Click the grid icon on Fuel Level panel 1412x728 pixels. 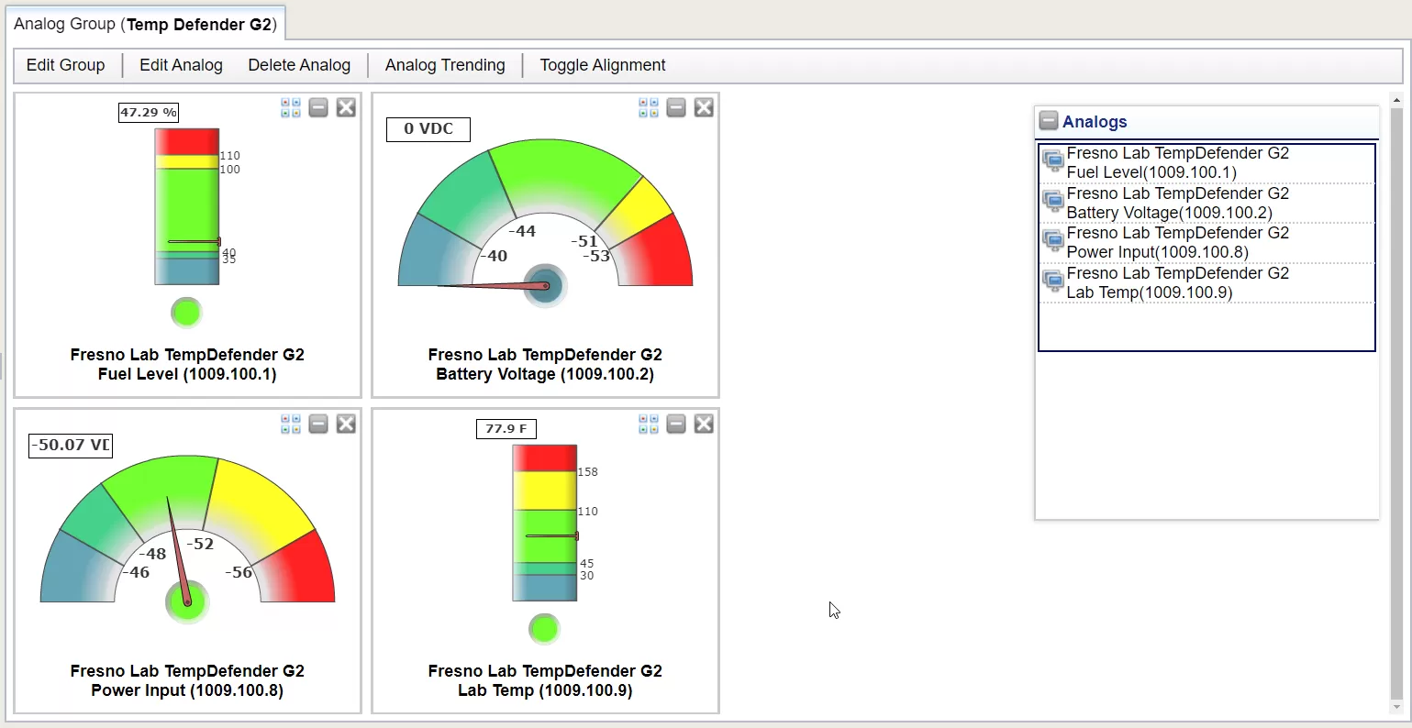click(x=291, y=108)
